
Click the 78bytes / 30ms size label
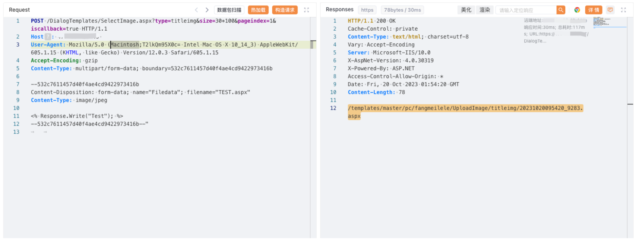402,10
